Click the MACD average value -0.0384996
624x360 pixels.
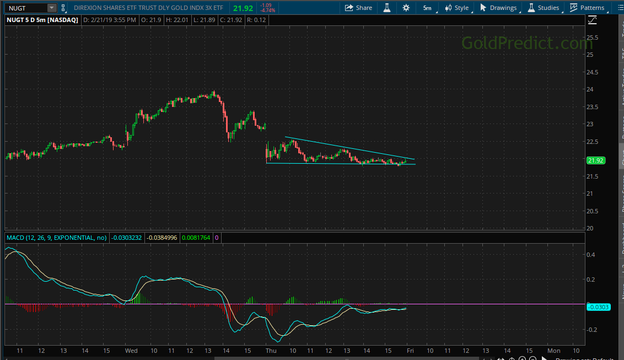162,238
